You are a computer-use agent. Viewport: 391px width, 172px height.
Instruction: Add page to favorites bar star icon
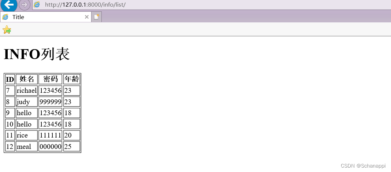(x=7, y=30)
